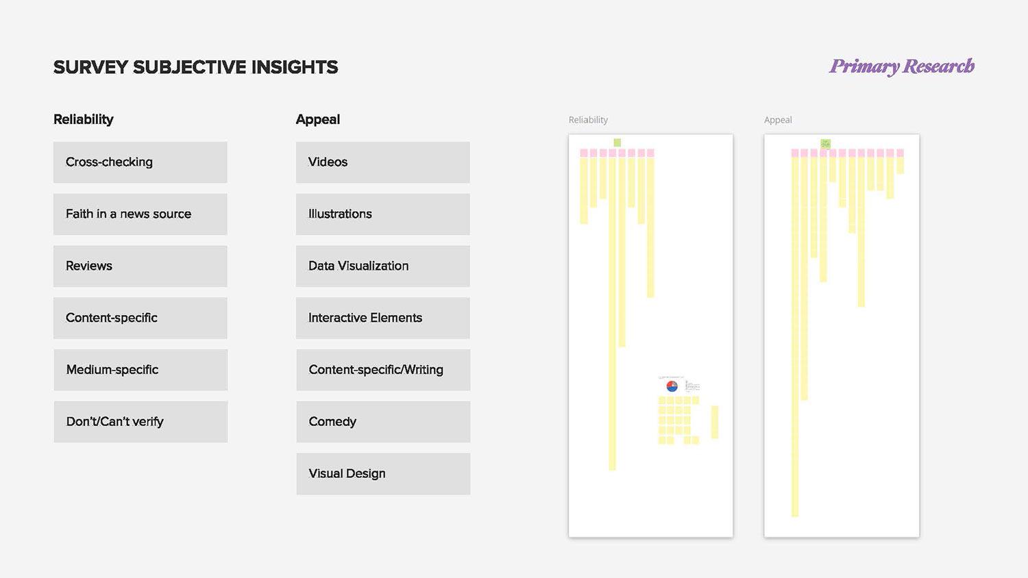Click the Illustrations box
This screenshot has width=1028, height=578.
382,214
